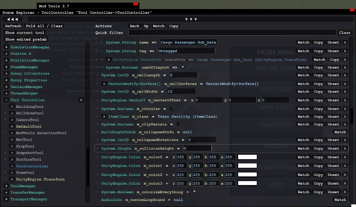356x207 pixels.
Task: Click the Quick filter text field
Action: (x=232, y=33)
